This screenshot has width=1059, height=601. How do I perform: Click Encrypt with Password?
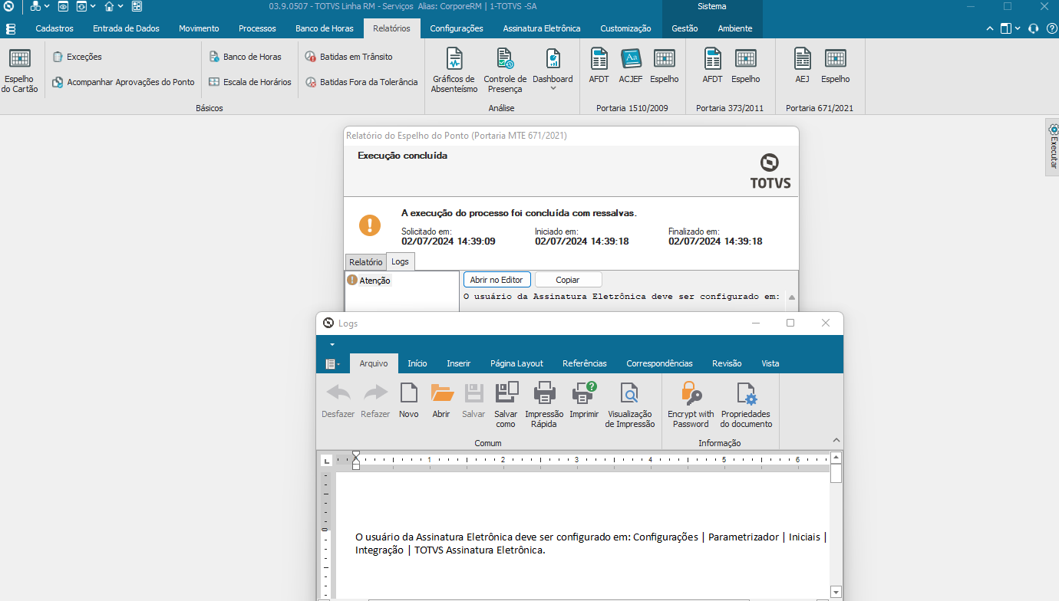tap(691, 406)
